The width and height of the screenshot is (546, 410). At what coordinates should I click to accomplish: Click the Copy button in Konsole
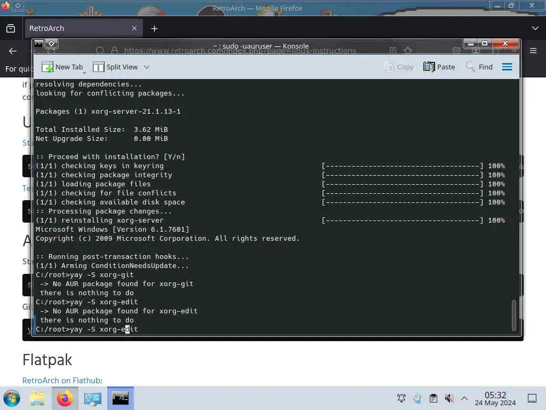click(x=399, y=67)
